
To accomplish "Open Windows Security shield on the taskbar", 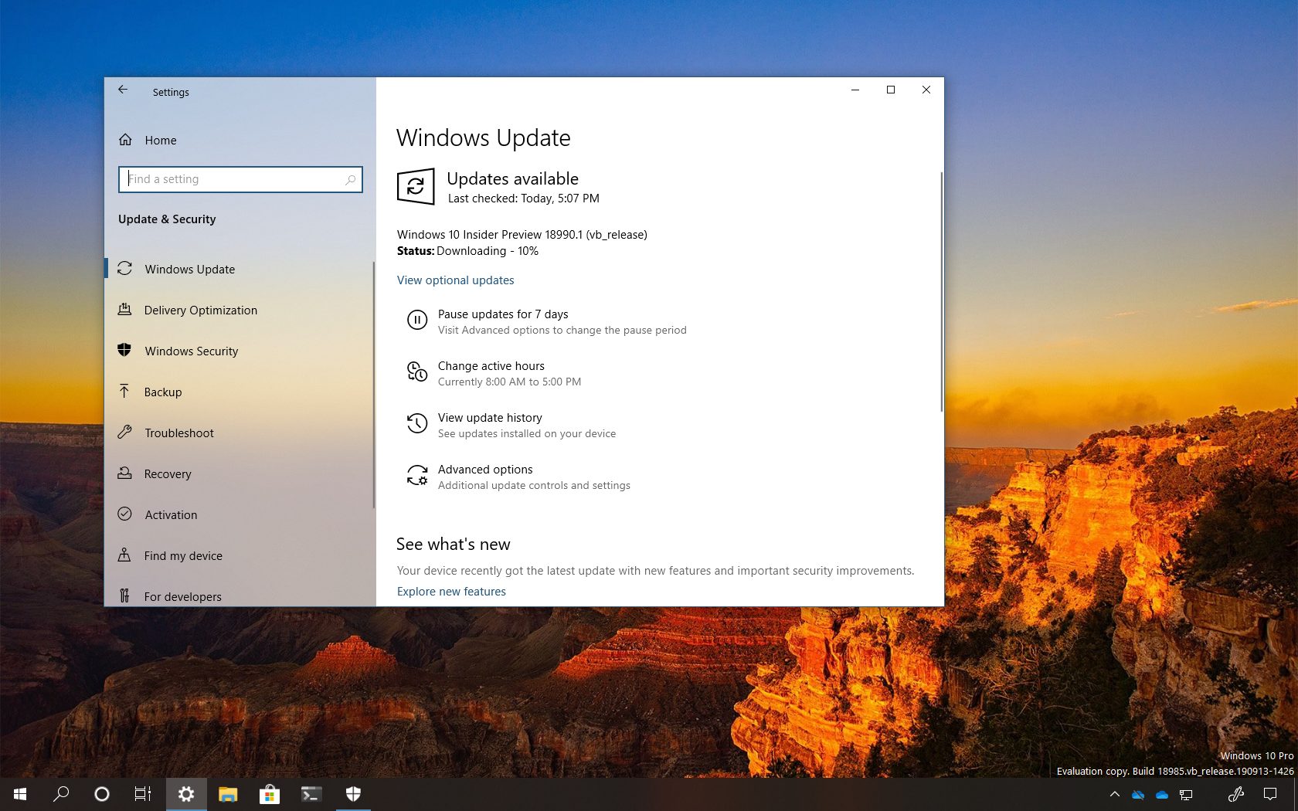I will pos(353,794).
